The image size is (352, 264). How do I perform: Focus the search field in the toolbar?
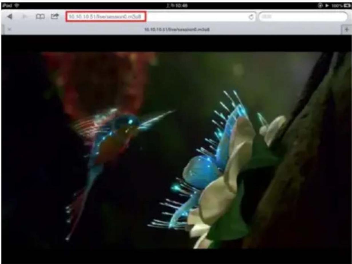(x=303, y=17)
